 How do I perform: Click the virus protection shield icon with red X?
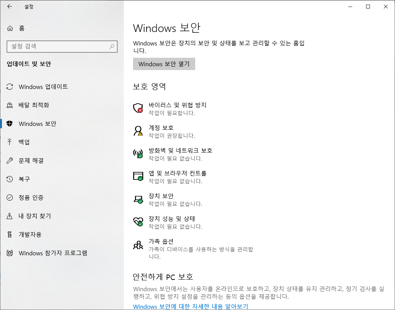[x=138, y=108]
